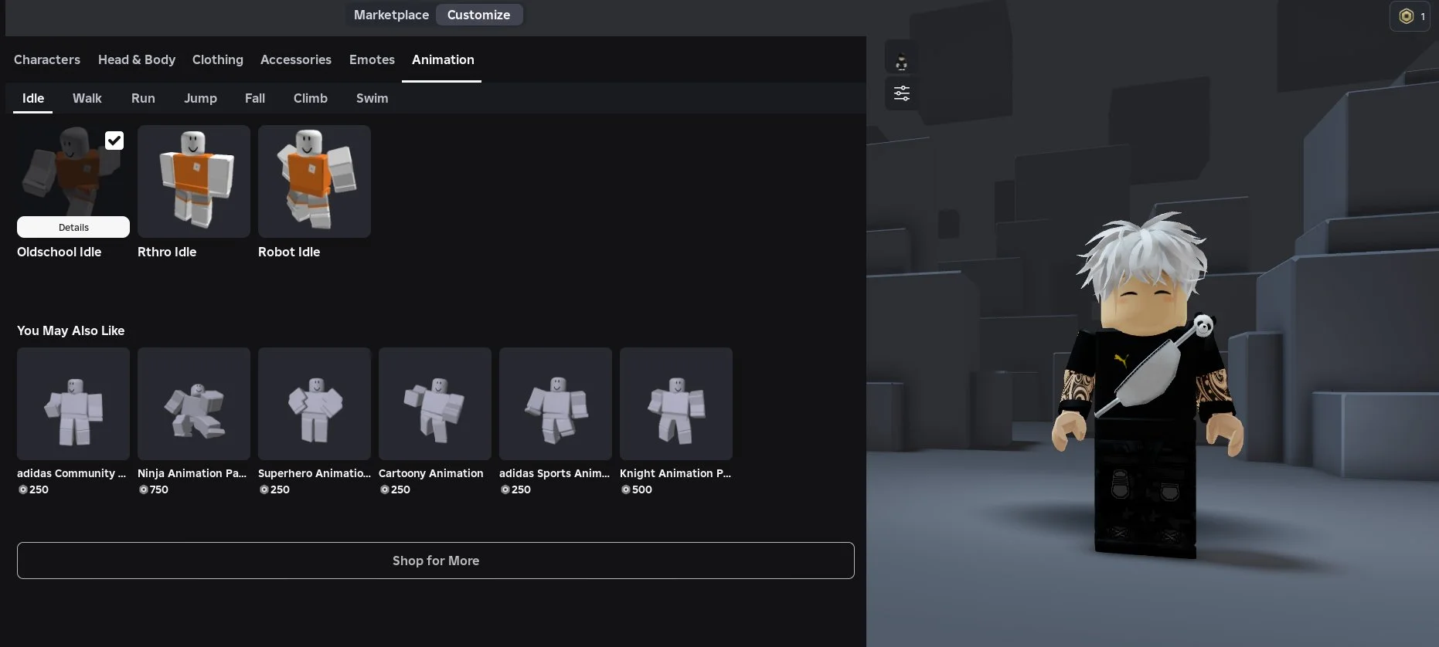Click Shop for More button
This screenshot has height=647, width=1439.
point(436,561)
